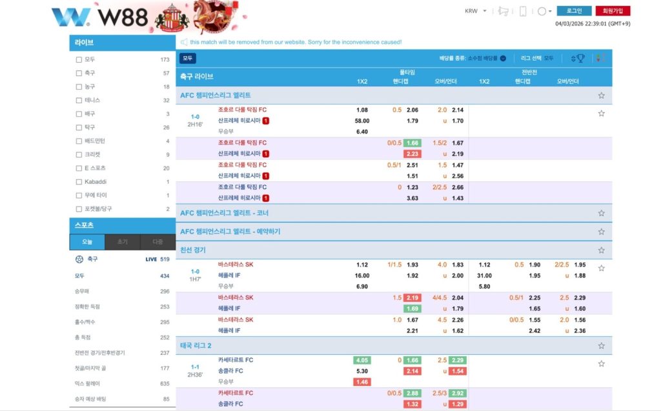Click the 로그인 button
The width and height of the screenshot is (661, 411).
click(x=574, y=11)
